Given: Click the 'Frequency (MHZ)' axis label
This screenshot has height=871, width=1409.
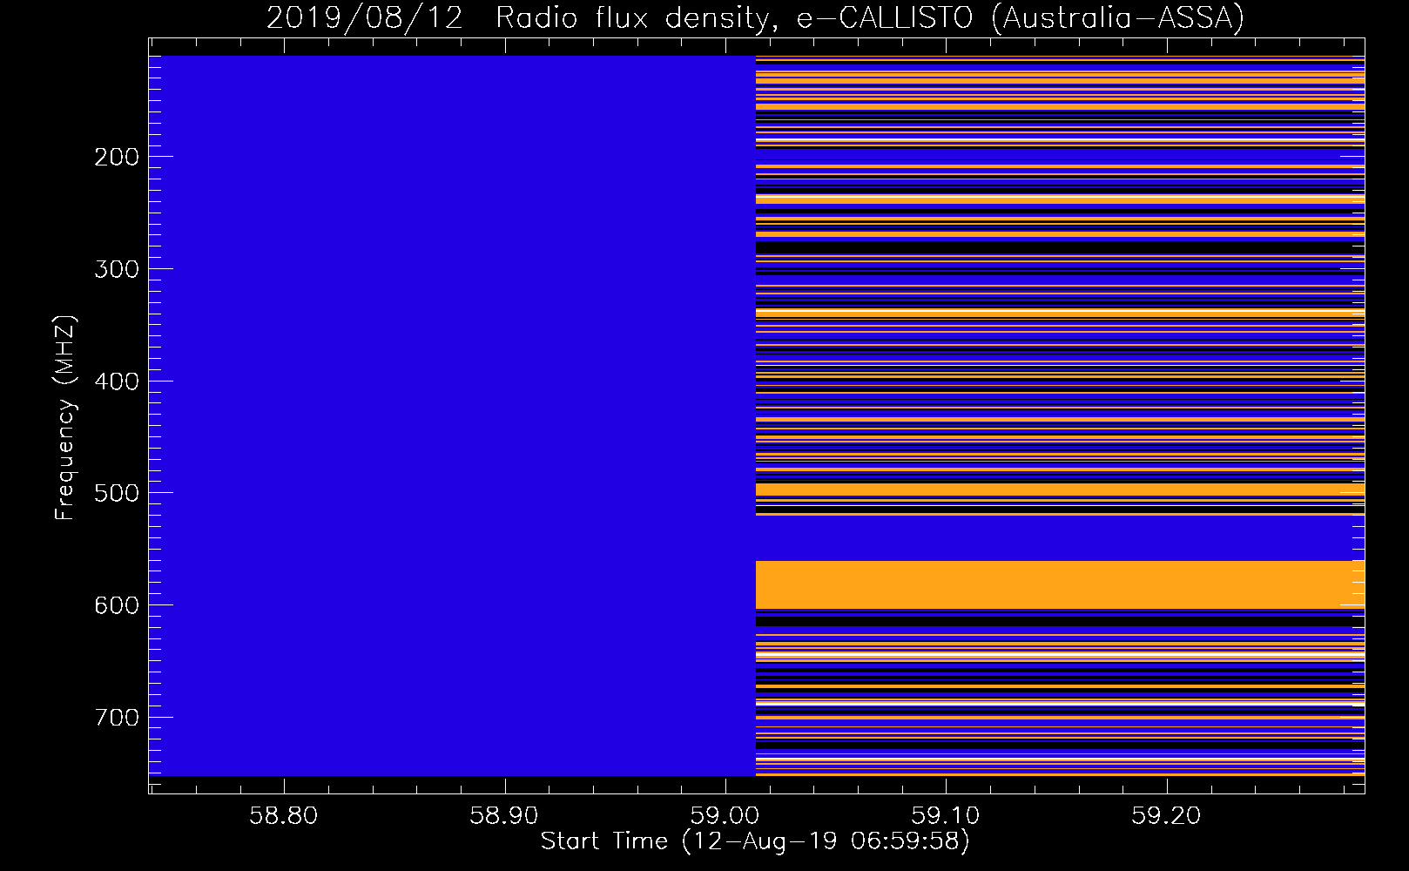Looking at the screenshot, I should pyautogui.click(x=65, y=417).
